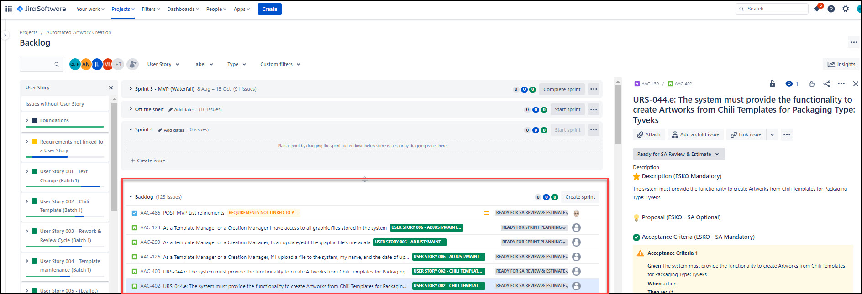The height and width of the screenshot is (294, 862).
Task: Click the add people icon
Action: coord(132,64)
